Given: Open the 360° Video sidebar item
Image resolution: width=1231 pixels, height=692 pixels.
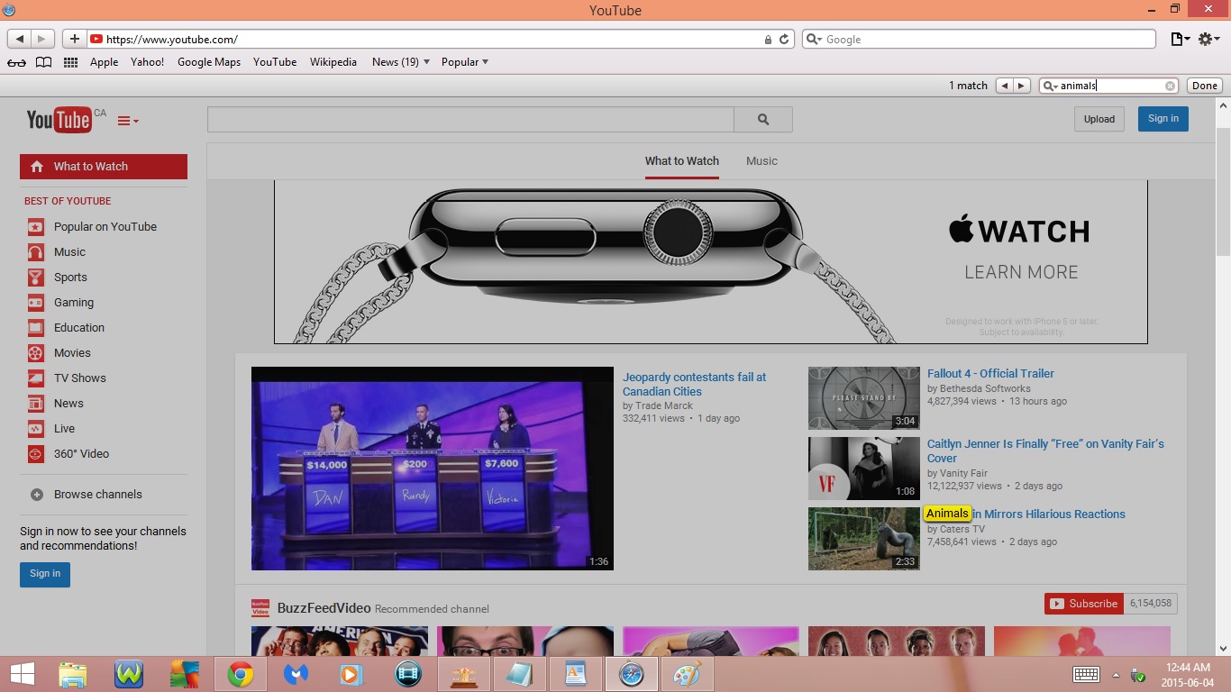Looking at the screenshot, I should pos(81,454).
